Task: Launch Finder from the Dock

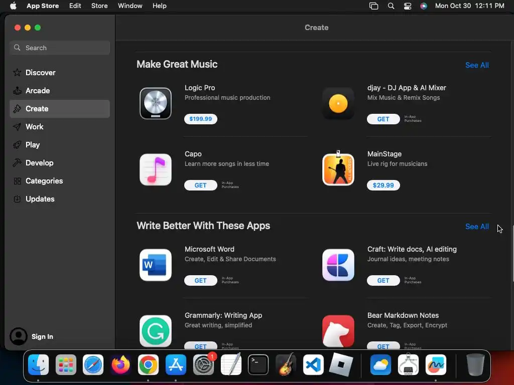Action: [x=38, y=364]
